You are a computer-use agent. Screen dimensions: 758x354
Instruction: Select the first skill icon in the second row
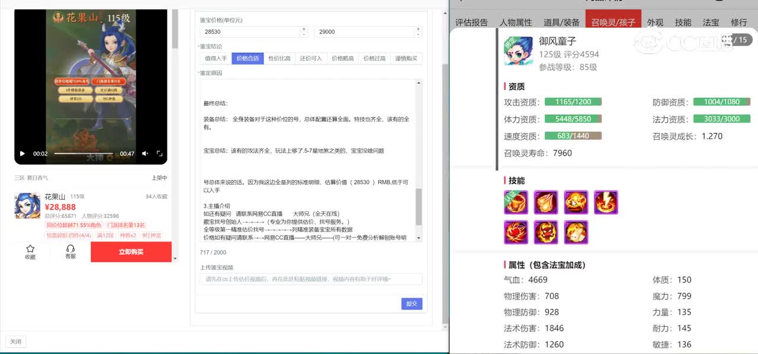coord(516,232)
